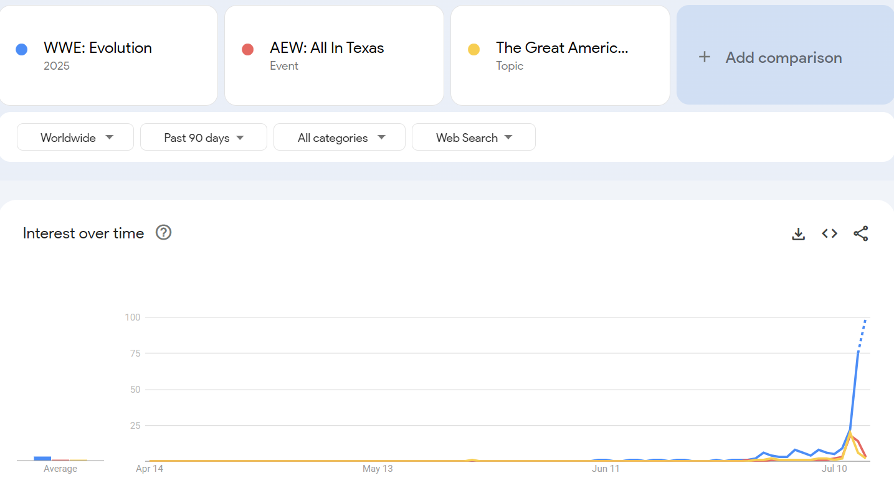Viewport: 894px width, 483px height.
Task: Download the Interest over time data
Action: (798, 234)
